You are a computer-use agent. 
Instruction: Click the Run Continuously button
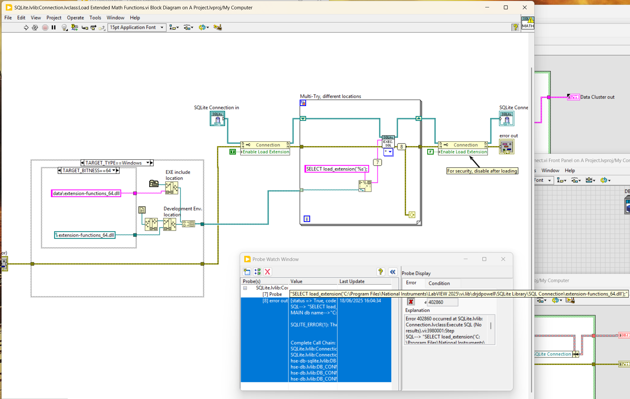pos(35,28)
